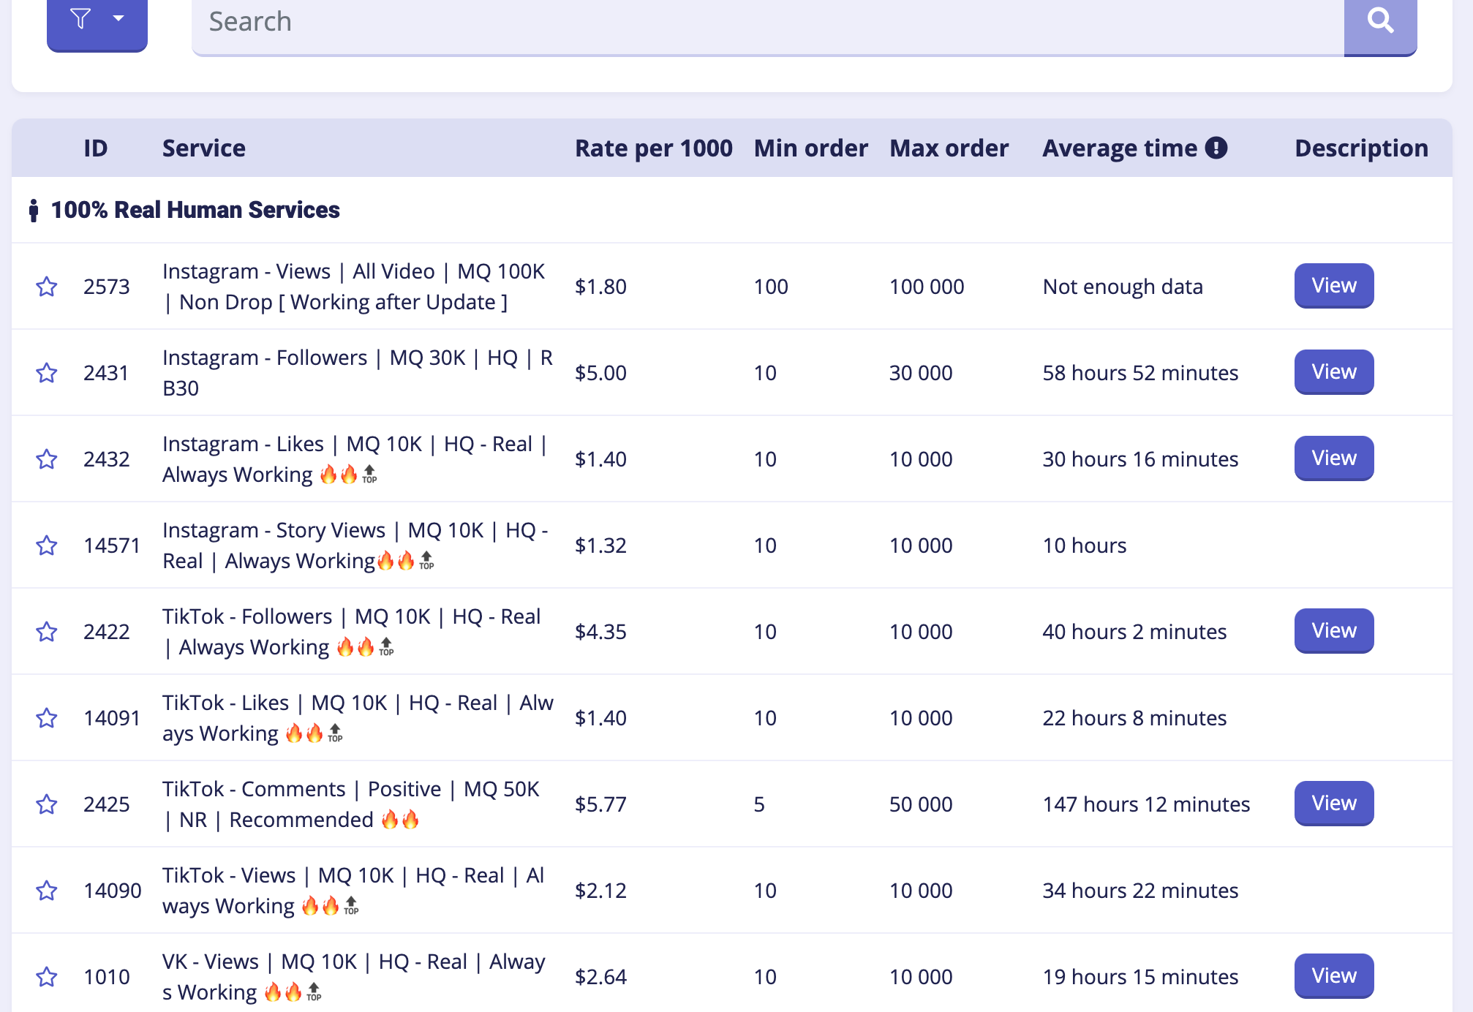1473x1012 pixels.
Task: Click the VK Views MQ 10K service name
Action: click(x=354, y=977)
